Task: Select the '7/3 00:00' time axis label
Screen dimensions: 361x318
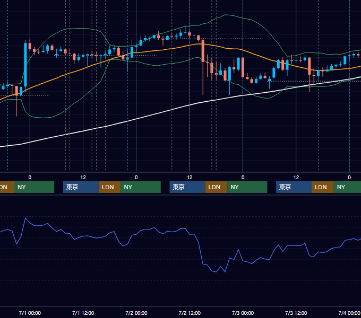Action: tap(243, 313)
